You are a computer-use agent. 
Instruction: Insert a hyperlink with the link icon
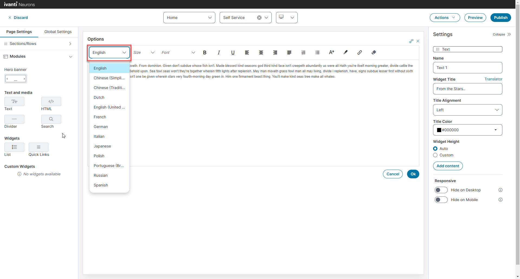click(359, 52)
